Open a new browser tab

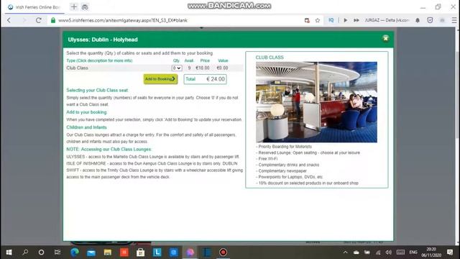74,6
